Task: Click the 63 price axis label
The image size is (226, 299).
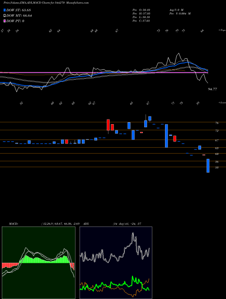Action: click(217, 148)
